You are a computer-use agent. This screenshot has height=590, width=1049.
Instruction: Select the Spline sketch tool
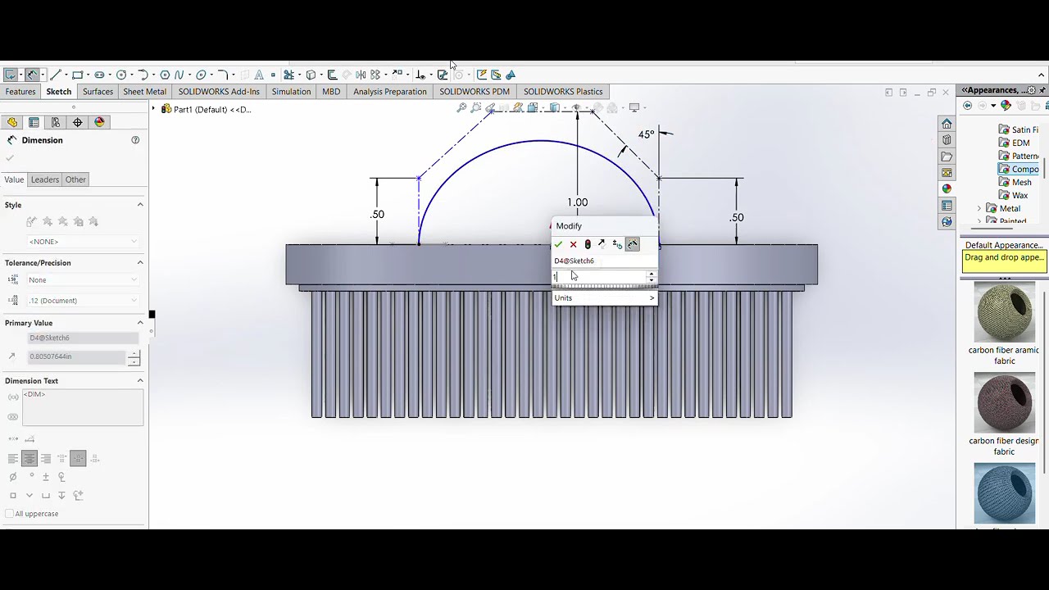point(179,75)
